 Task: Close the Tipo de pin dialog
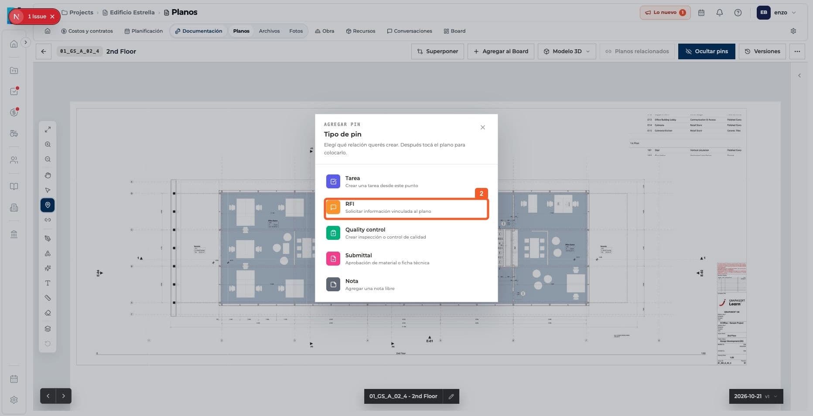tap(482, 127)
